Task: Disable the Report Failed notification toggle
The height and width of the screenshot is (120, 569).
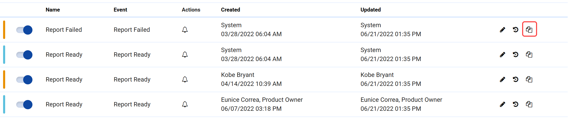Action: click(24, 30)
